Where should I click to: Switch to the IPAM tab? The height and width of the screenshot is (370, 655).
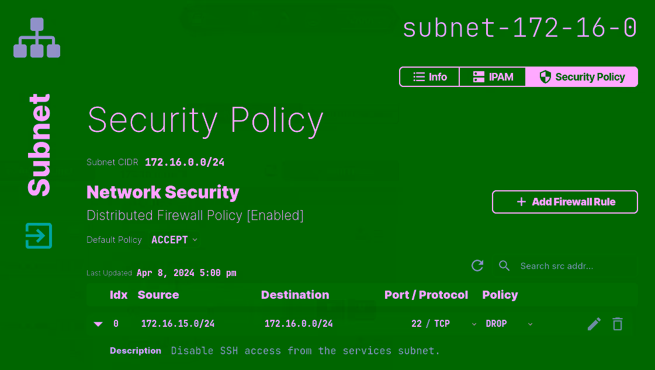coord(493,76)
